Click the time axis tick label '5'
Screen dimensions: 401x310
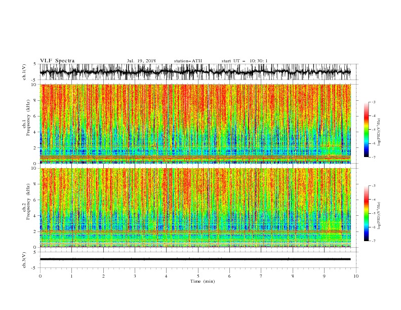pos(198,276)
